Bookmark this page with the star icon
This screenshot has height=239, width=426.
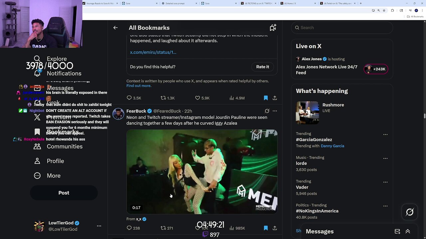point(384,10)
